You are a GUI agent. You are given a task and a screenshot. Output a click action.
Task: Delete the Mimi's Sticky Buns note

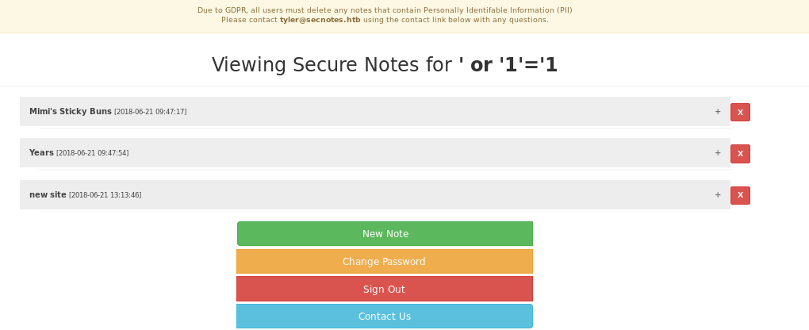pyautogui.click(x=740, y=113)
